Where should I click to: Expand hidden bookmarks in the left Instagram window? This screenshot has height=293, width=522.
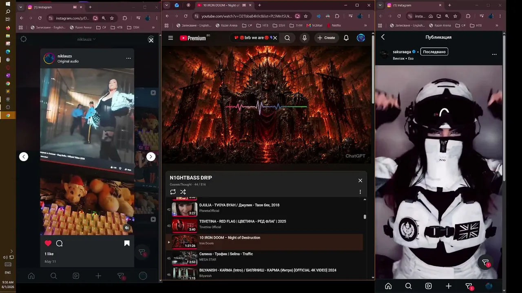pyautogui.click(x=153, y=27)
